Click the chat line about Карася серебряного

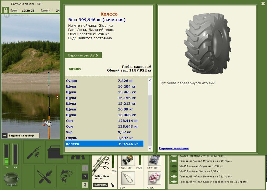(x=213, y=182)
